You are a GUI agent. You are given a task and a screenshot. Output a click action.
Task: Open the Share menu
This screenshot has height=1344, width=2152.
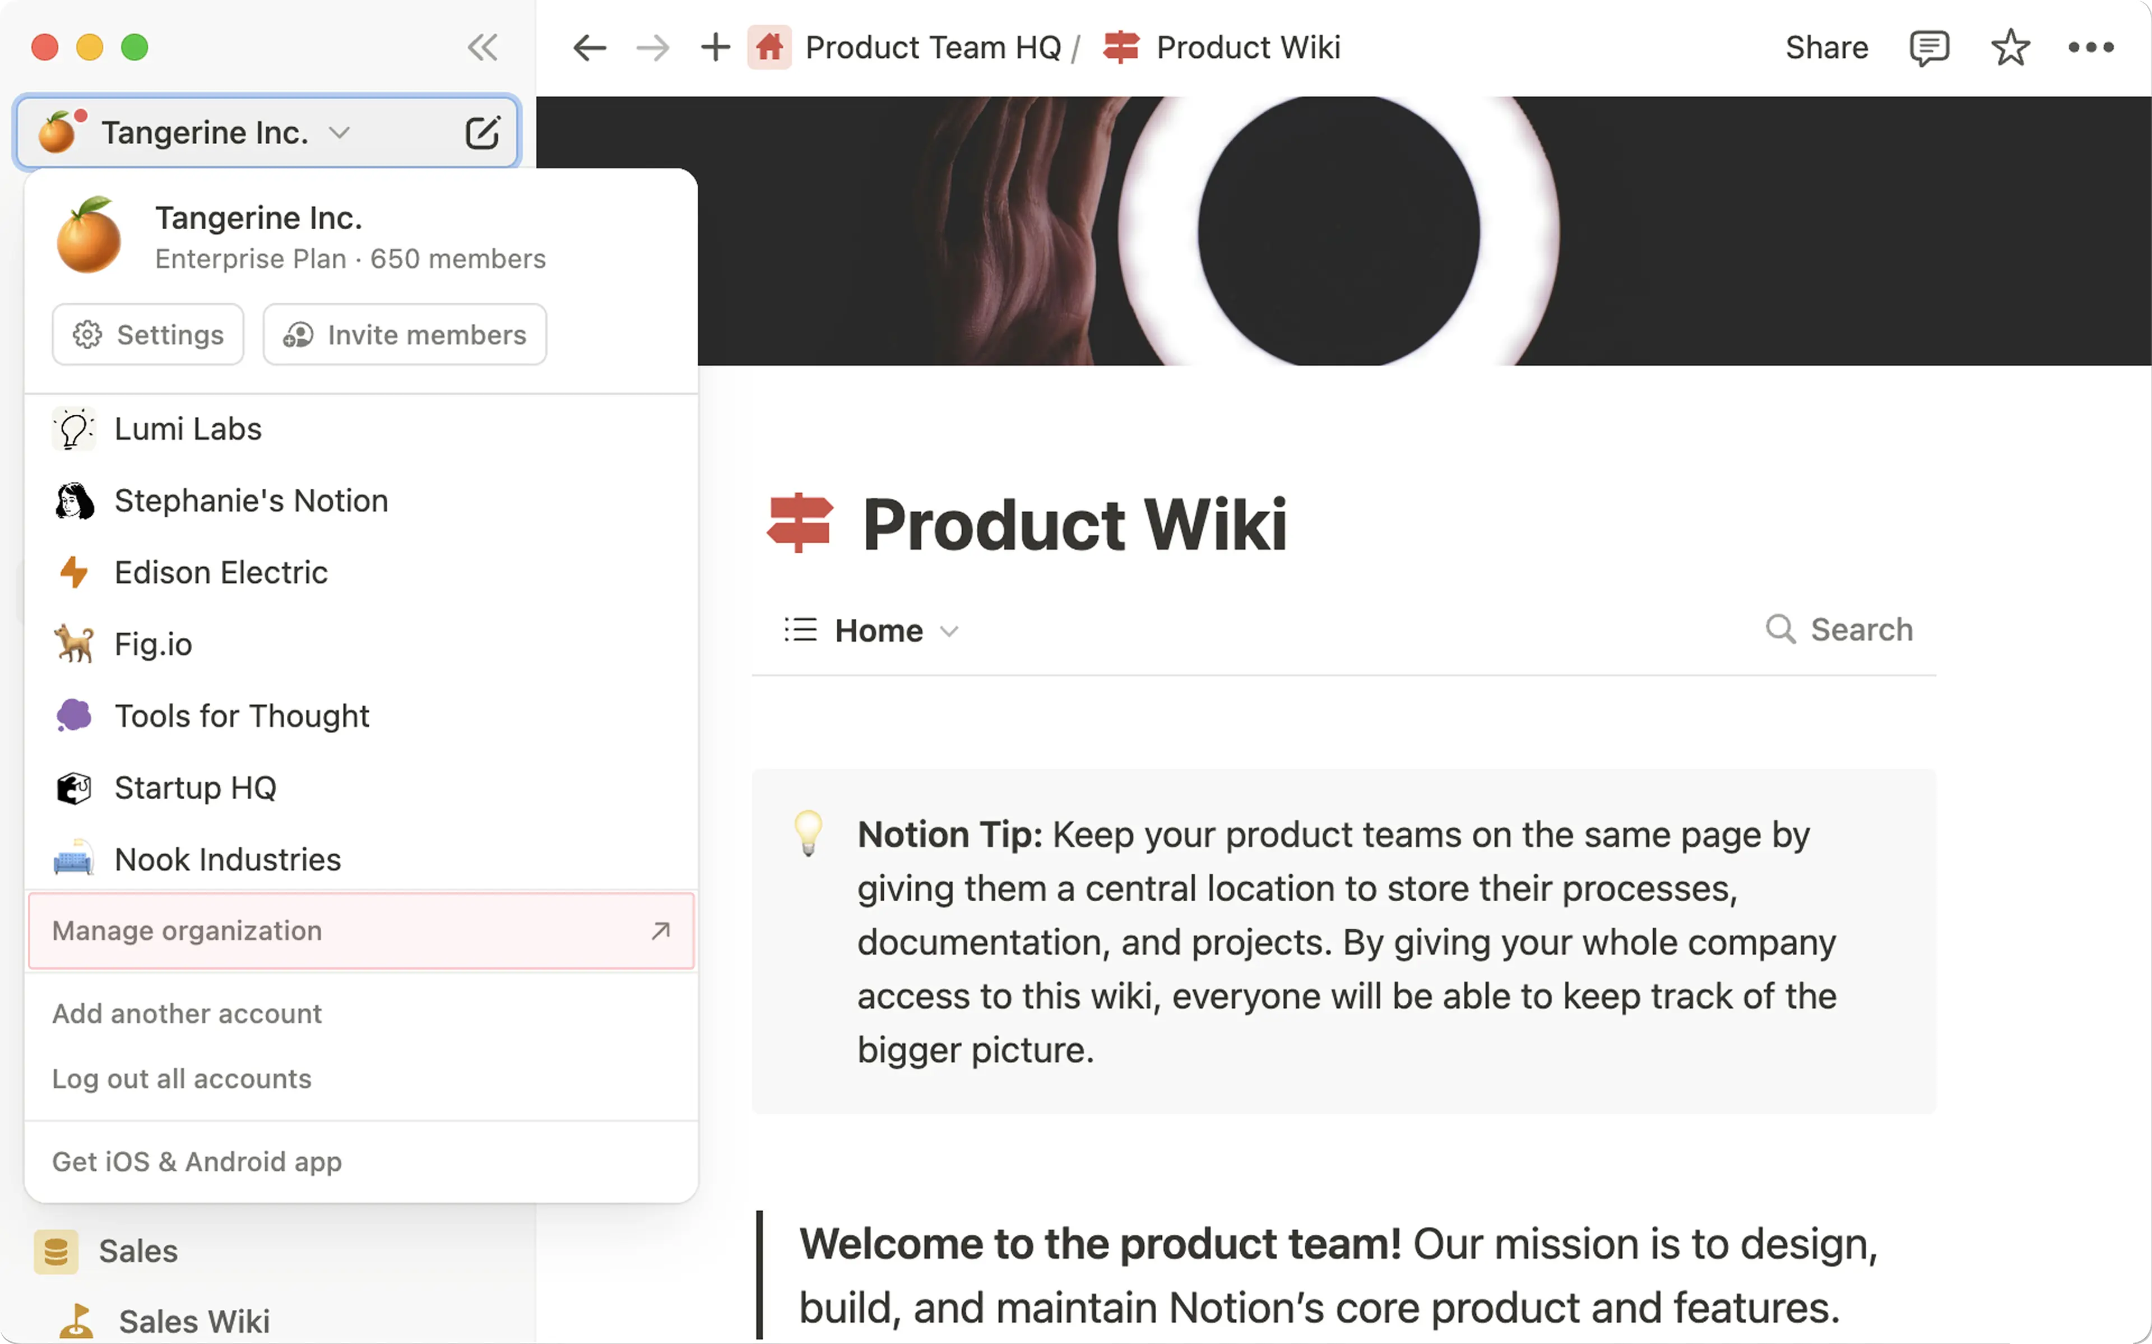coord(1827,48)
